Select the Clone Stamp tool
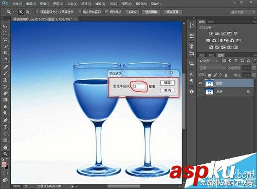The width and height of the screenshot is (257, 189). click(5, 80)
